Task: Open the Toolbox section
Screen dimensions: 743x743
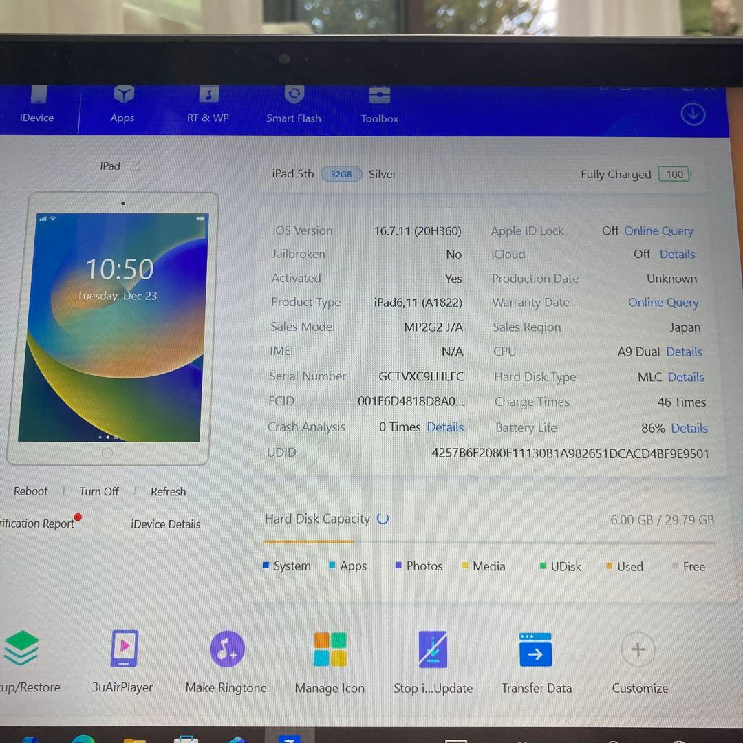Action: [379, 103]
